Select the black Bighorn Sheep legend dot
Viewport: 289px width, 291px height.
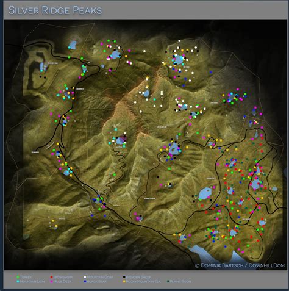pyautogui.click(x=124, y=277)
